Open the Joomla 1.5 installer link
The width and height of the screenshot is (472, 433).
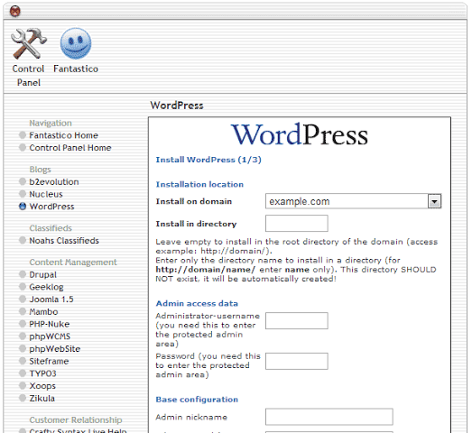click(51, 299)
